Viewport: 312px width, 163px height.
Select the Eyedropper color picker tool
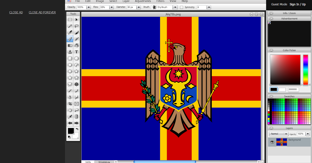(70, 116)
